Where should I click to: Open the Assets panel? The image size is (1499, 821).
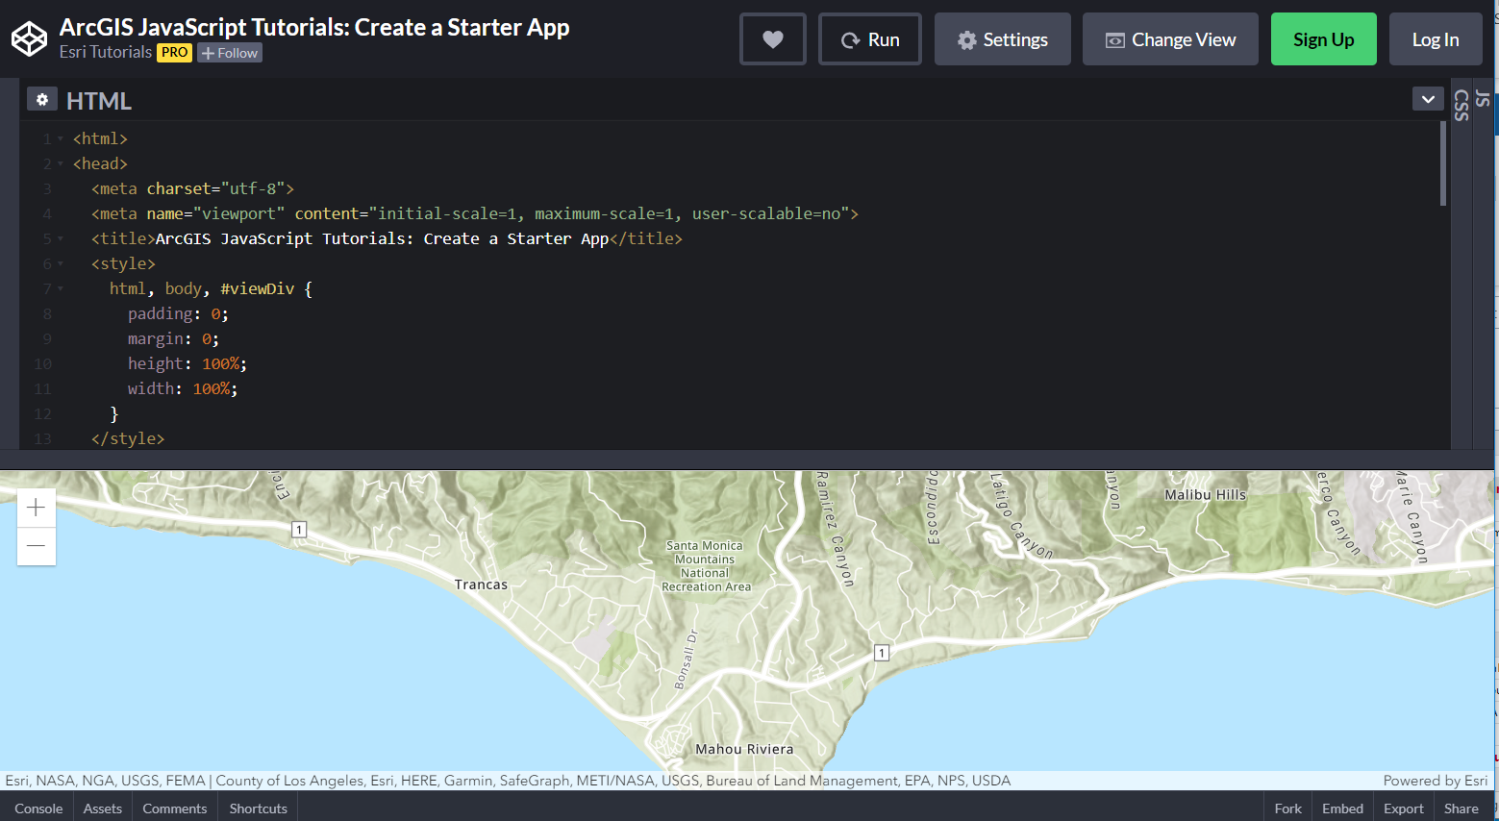pos(103,809)
